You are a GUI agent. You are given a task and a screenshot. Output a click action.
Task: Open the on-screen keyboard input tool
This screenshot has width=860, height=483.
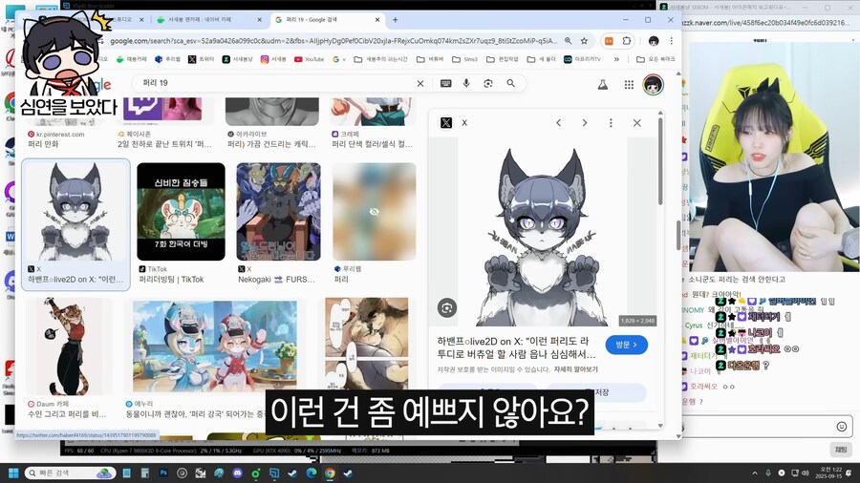coord(445,83)
